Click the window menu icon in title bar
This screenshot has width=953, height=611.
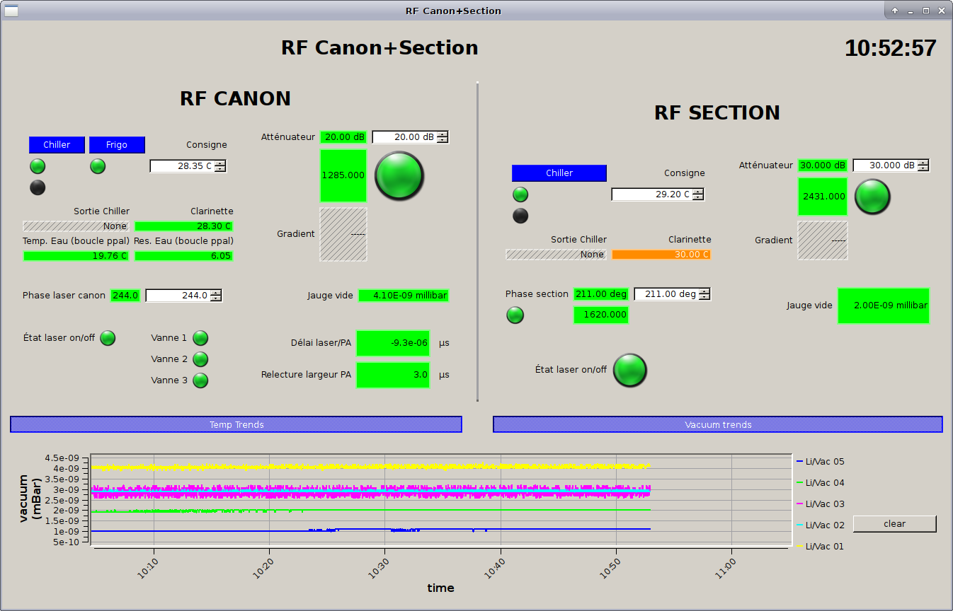click(x=11, y=11)
